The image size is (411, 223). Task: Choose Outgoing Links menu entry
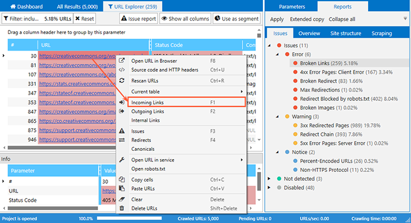pos(181,112)
